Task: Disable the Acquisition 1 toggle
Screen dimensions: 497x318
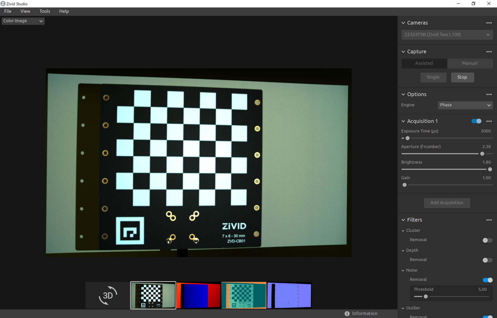Action: tap(476, 121)
